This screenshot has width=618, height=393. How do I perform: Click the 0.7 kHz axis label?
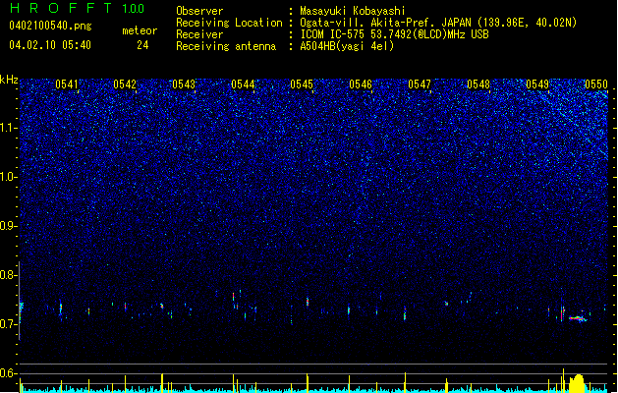[9, 324]
